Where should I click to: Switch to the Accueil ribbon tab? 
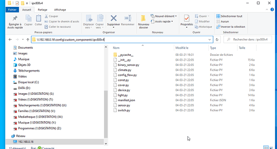point(26,10)
